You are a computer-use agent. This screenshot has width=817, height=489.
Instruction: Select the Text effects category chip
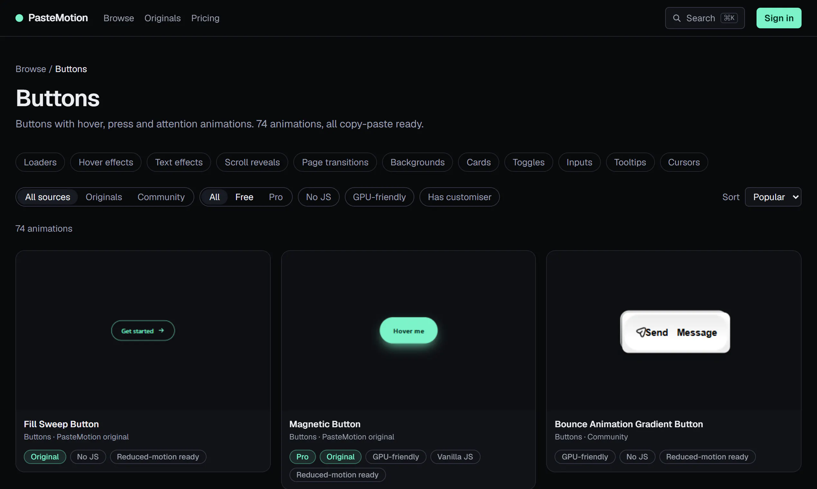[x=179, y=162]
